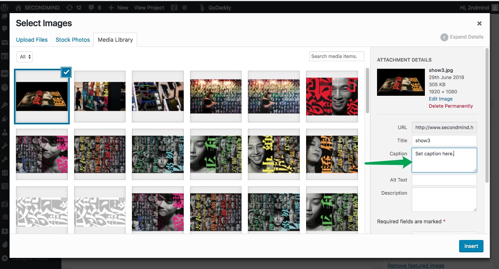Open the Users icon in the left sidebar

click(x=5, y=132)
